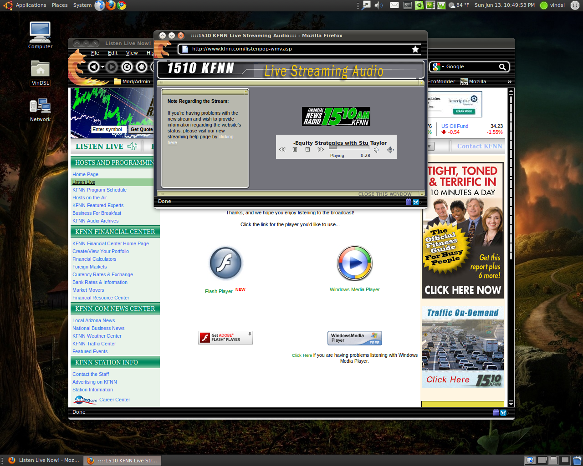The height and width of the screenshot is (466, 583).
Task: Click the player seek progress bar
Action: [349, 147]
